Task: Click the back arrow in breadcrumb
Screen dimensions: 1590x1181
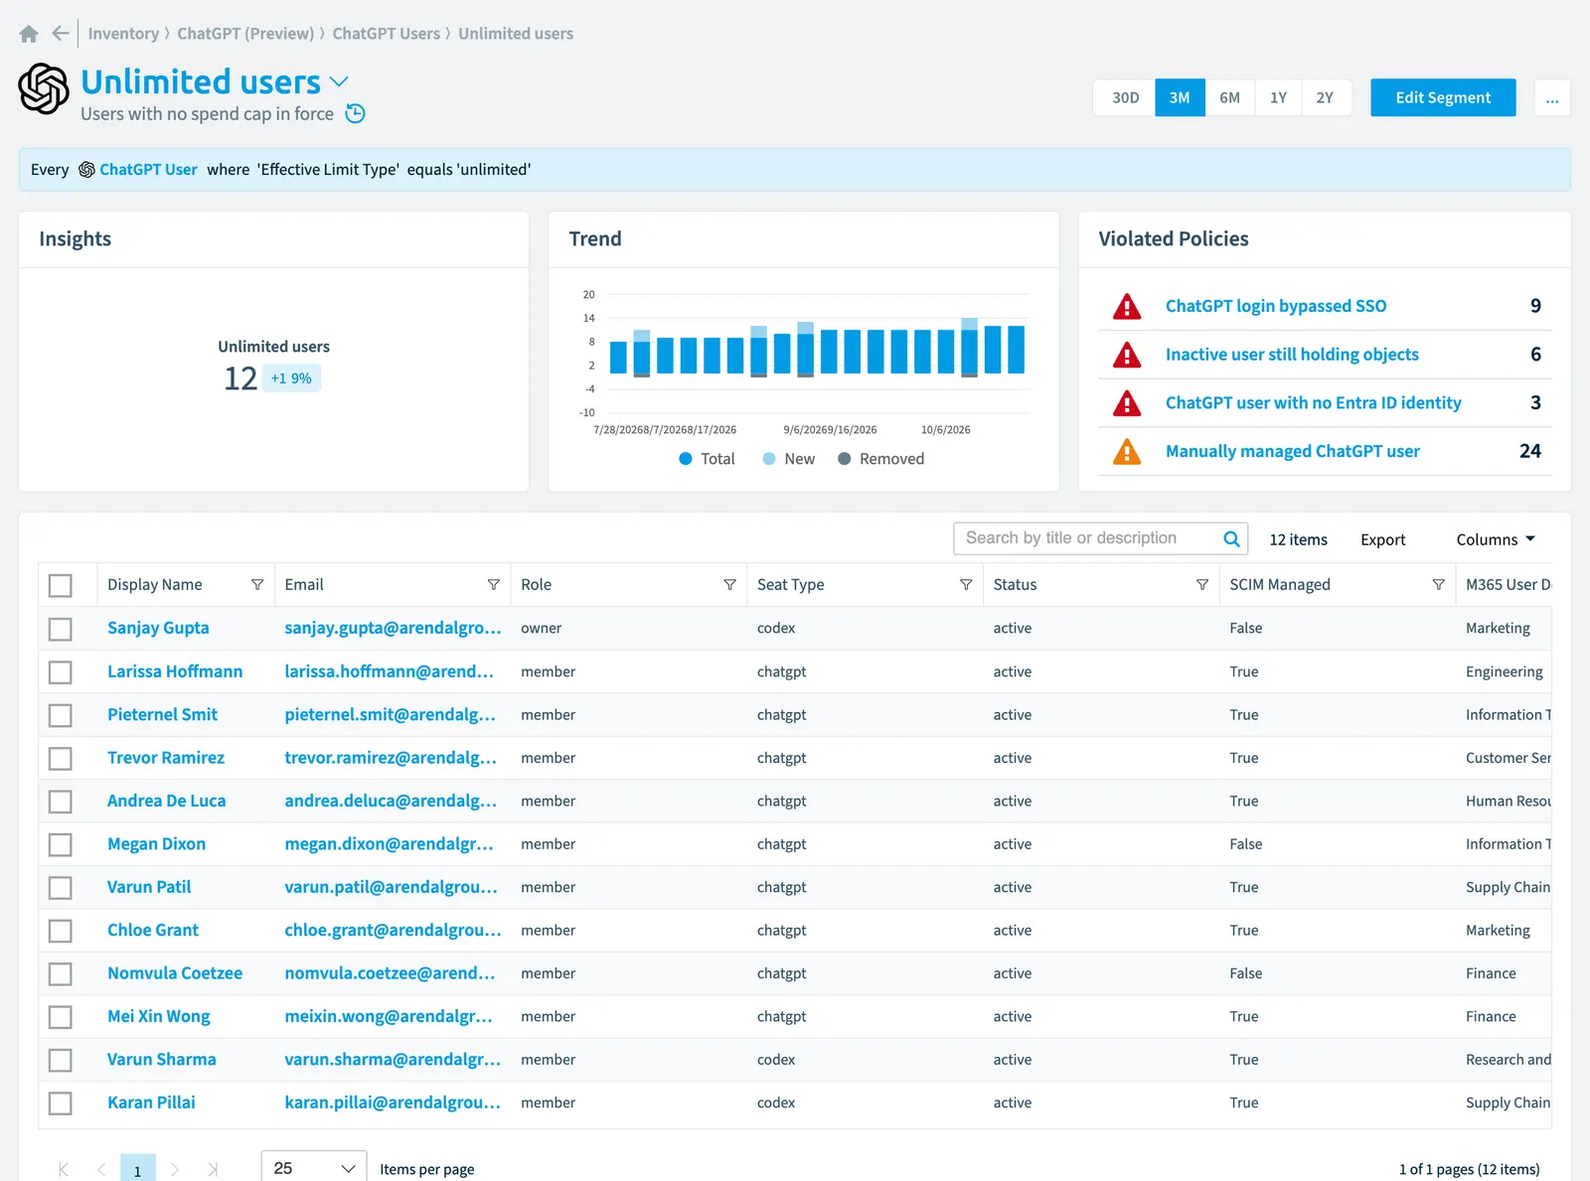Action: [61, 34]
